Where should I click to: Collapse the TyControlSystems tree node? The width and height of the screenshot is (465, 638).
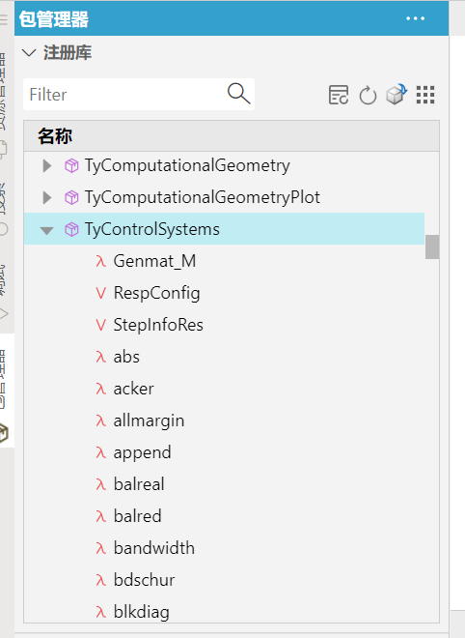46,230
